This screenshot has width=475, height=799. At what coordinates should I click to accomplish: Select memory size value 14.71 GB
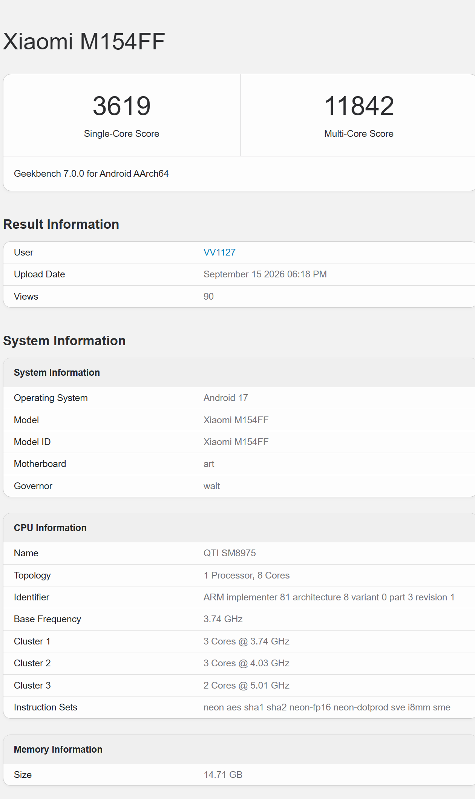point(223,775)
